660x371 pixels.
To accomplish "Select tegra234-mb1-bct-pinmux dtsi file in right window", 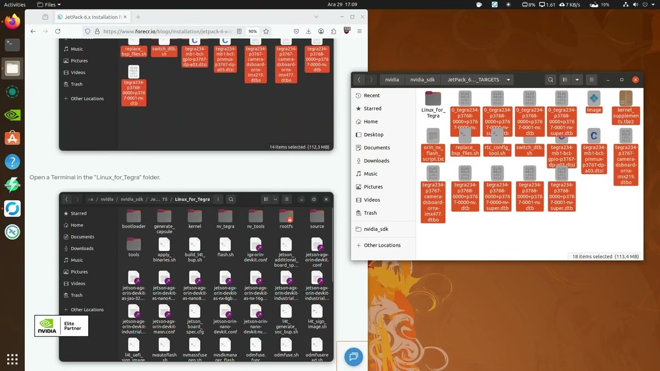I will [594, 151].
